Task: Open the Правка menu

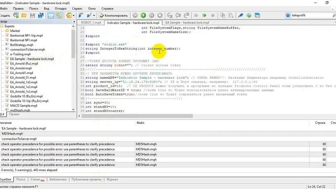Action: (18, 8)
